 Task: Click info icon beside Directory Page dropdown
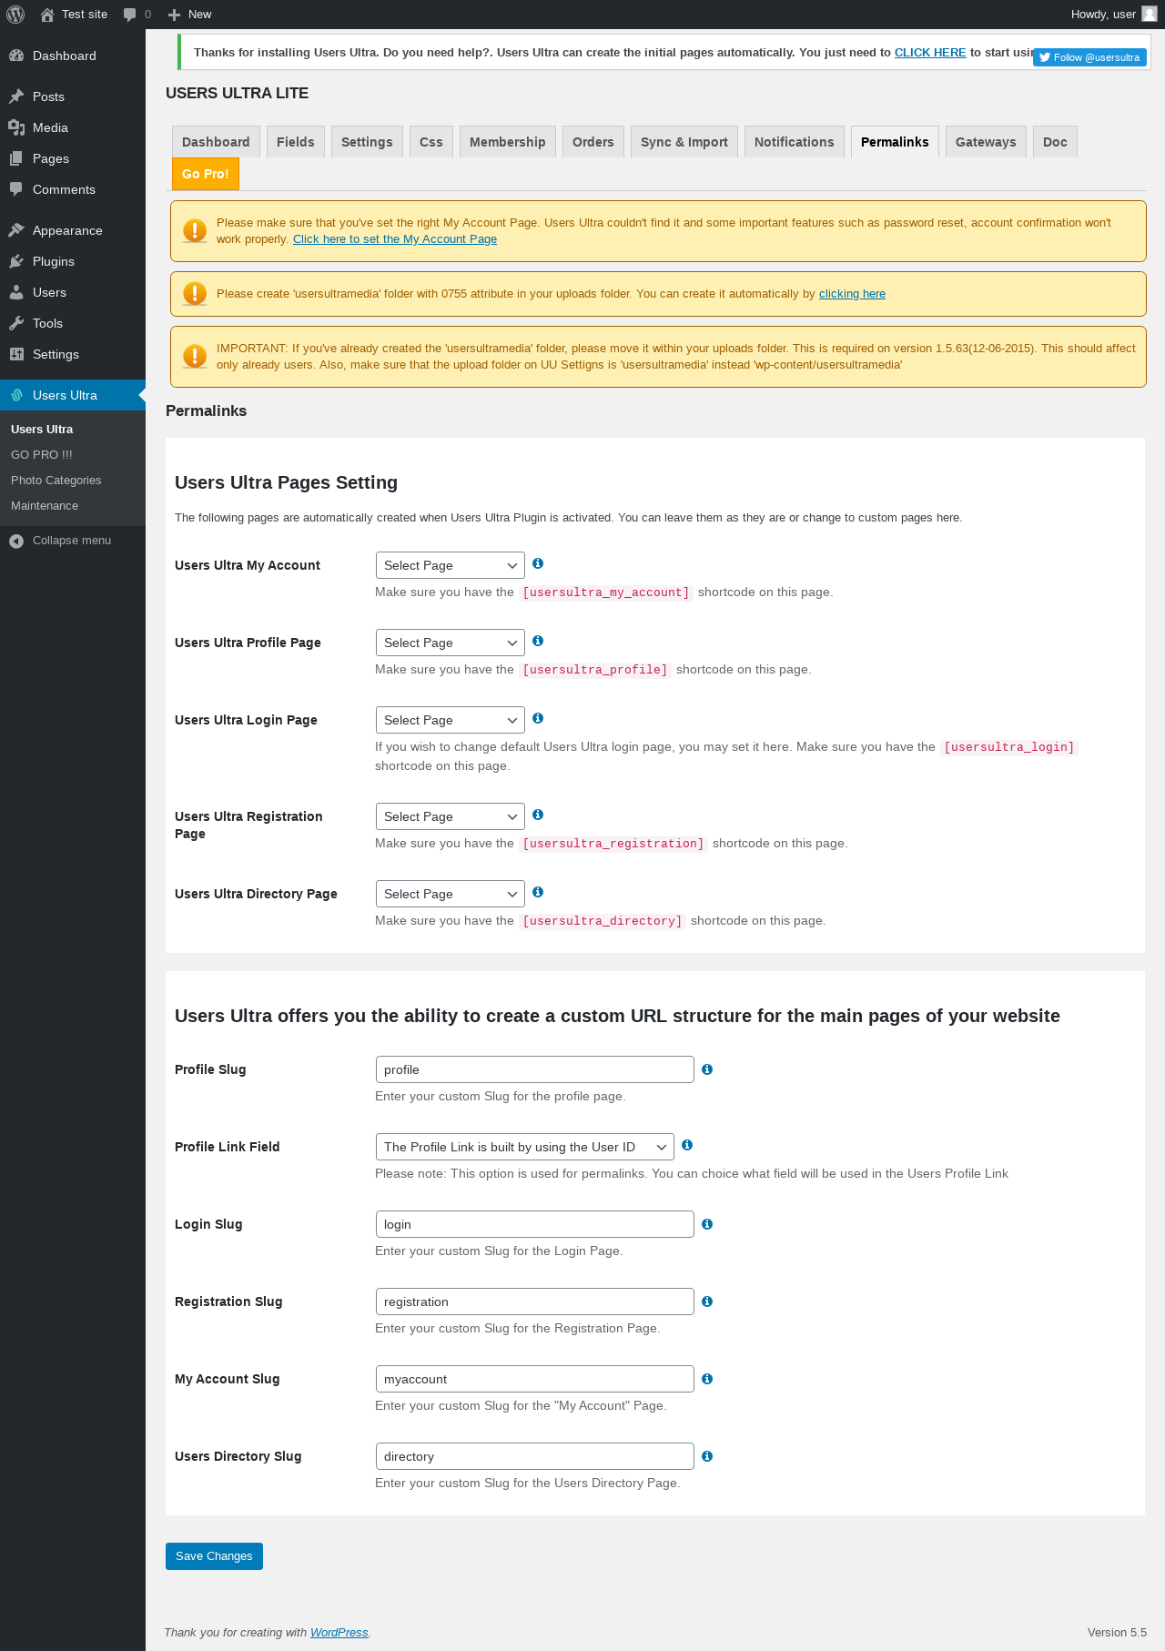click(538, 892)
